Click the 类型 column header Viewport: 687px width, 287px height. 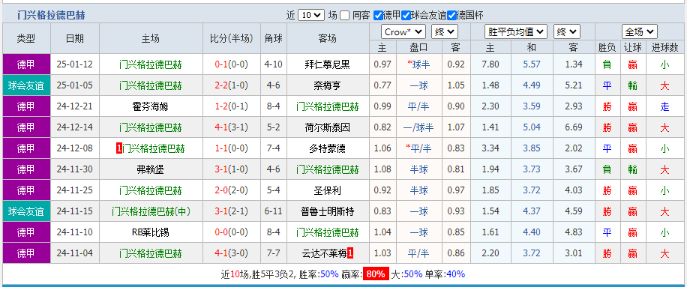click(x=26, y=38)
